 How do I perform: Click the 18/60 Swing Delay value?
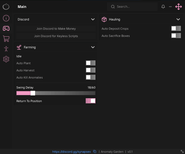point(91,87)
